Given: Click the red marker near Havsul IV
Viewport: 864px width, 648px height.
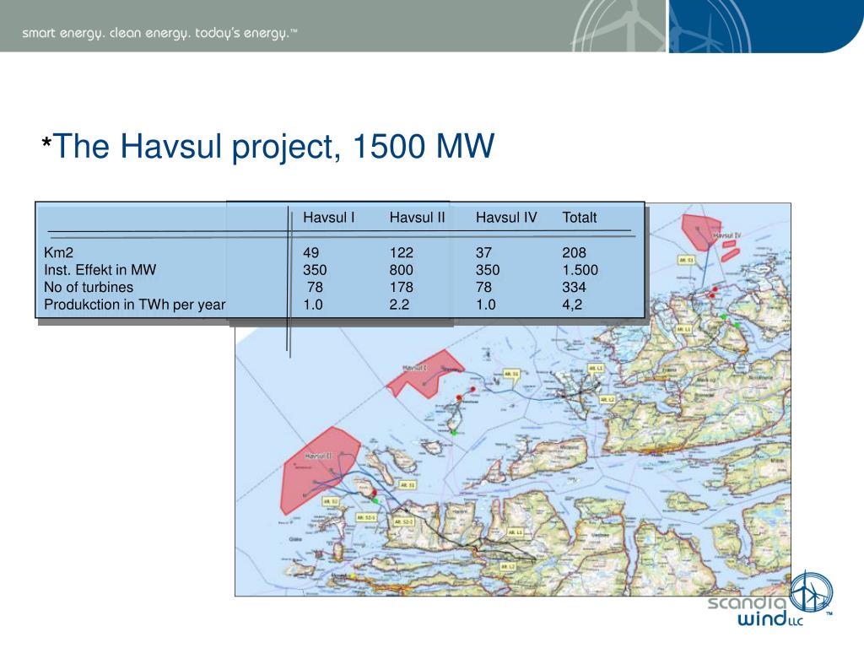Looking at the screenshot, I should pos(715,289).
